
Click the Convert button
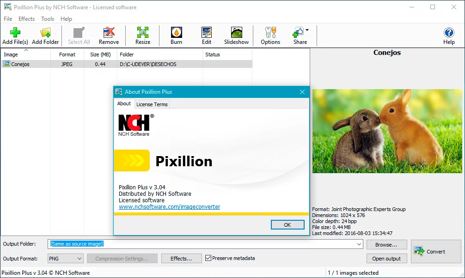point(435,251)
